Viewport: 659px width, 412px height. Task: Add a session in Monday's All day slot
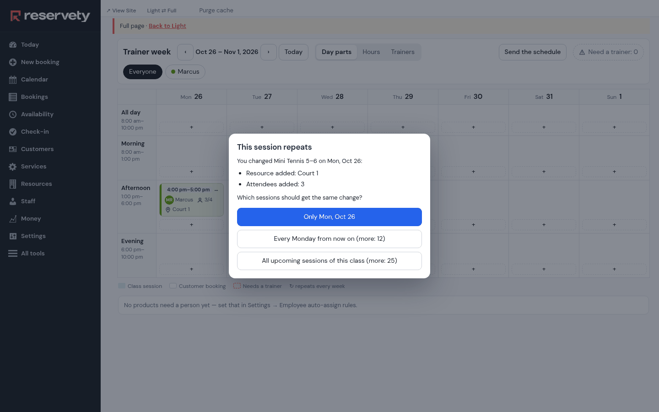tap(191, 127)
